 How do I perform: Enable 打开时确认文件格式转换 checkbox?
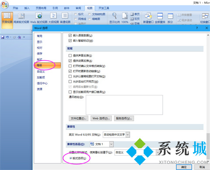coord(70,66)
